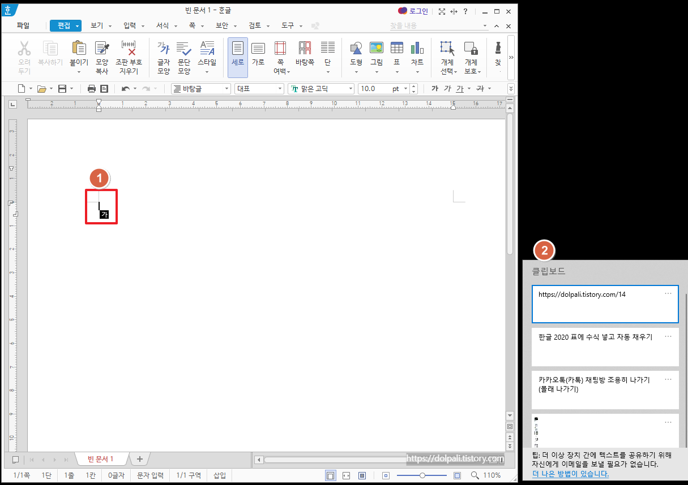Click the Help question mark icon
The width and height of the screenshot is (688, 485).
(x=465, y=11)
